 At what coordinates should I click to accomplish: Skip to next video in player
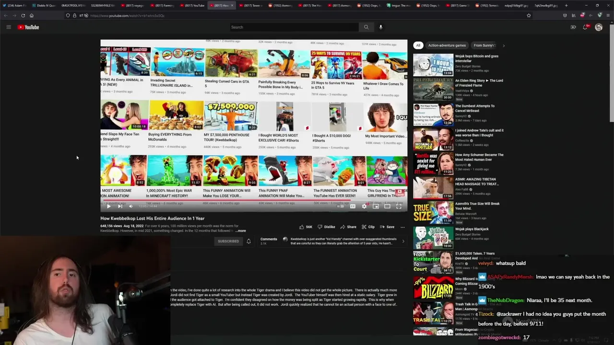tap(120, 206)
